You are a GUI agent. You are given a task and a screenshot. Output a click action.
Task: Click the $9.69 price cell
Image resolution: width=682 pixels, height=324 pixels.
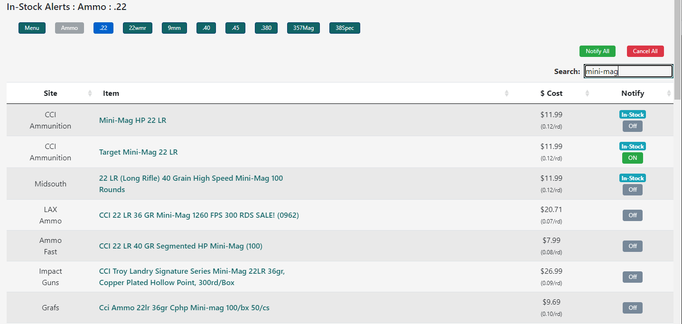[x=551, y=308]
